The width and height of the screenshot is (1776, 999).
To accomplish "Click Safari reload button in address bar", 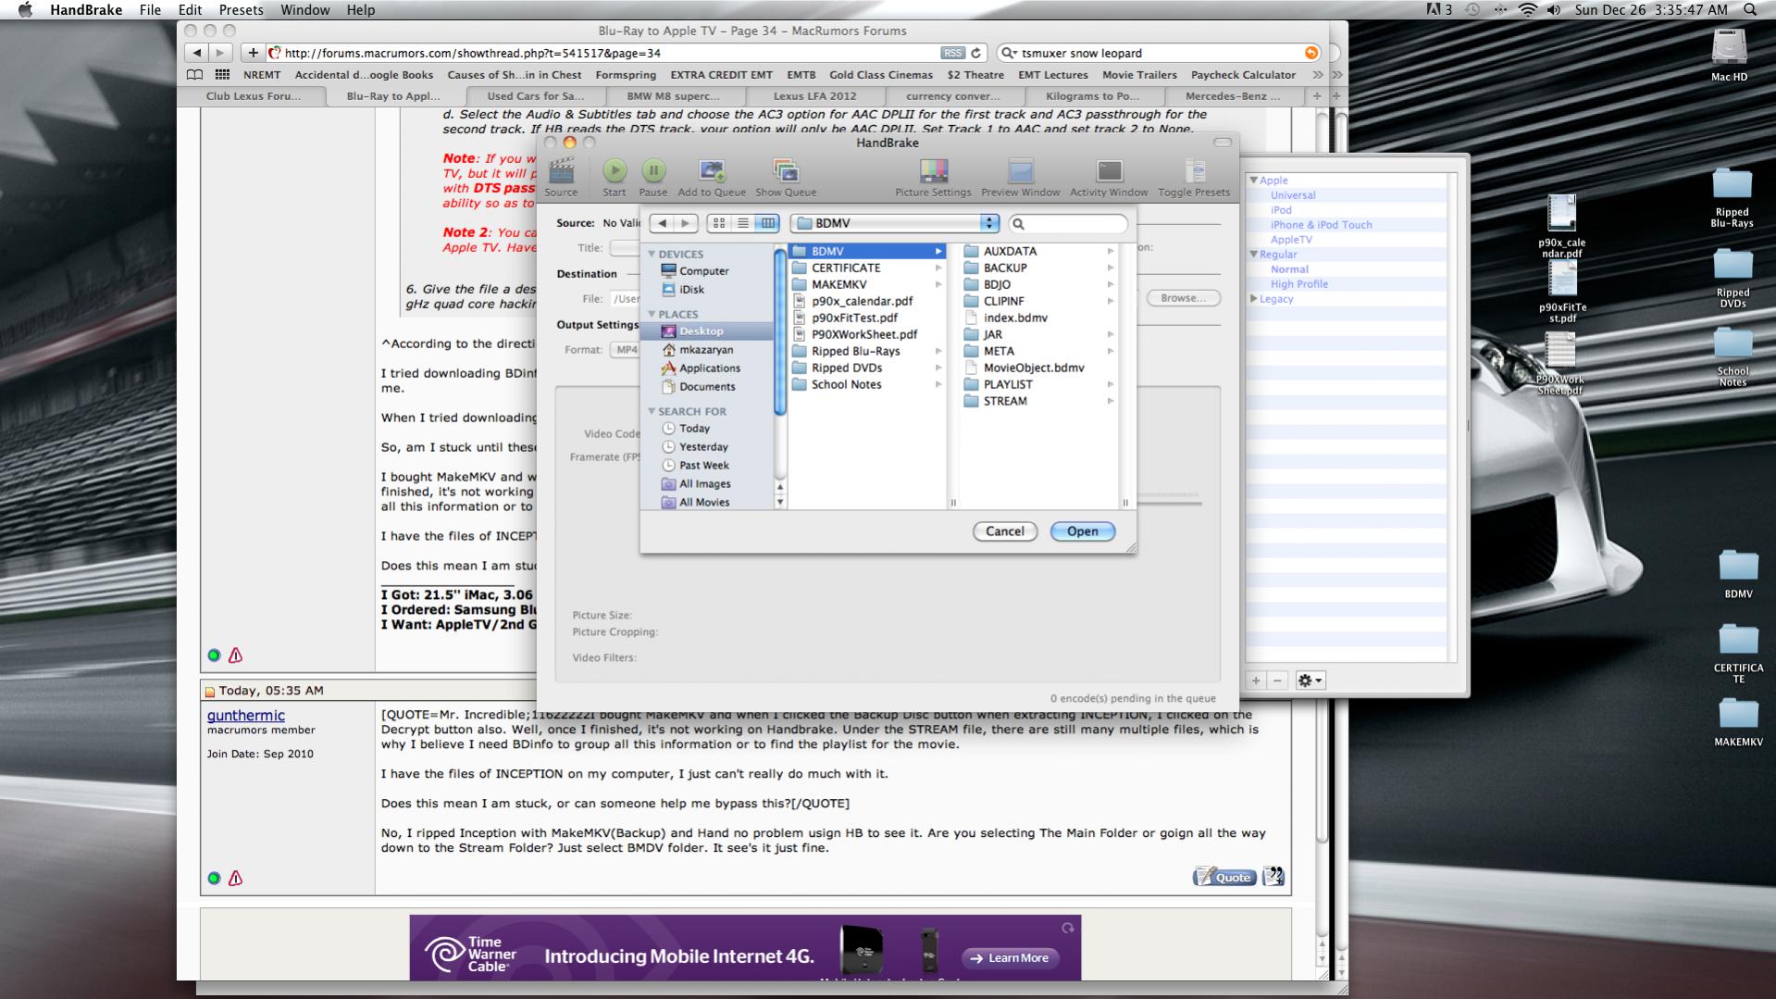I will pos(975,54).
